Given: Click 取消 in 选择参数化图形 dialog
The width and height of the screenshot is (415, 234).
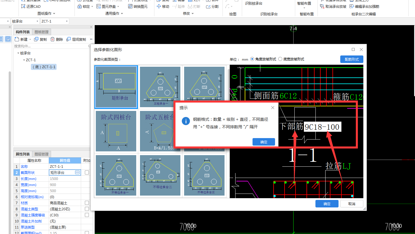Looking at the screenshot, I should coord(352,204).
